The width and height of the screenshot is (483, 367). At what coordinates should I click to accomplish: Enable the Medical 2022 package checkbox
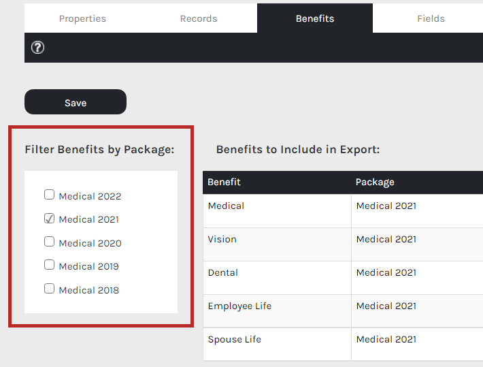49,195
